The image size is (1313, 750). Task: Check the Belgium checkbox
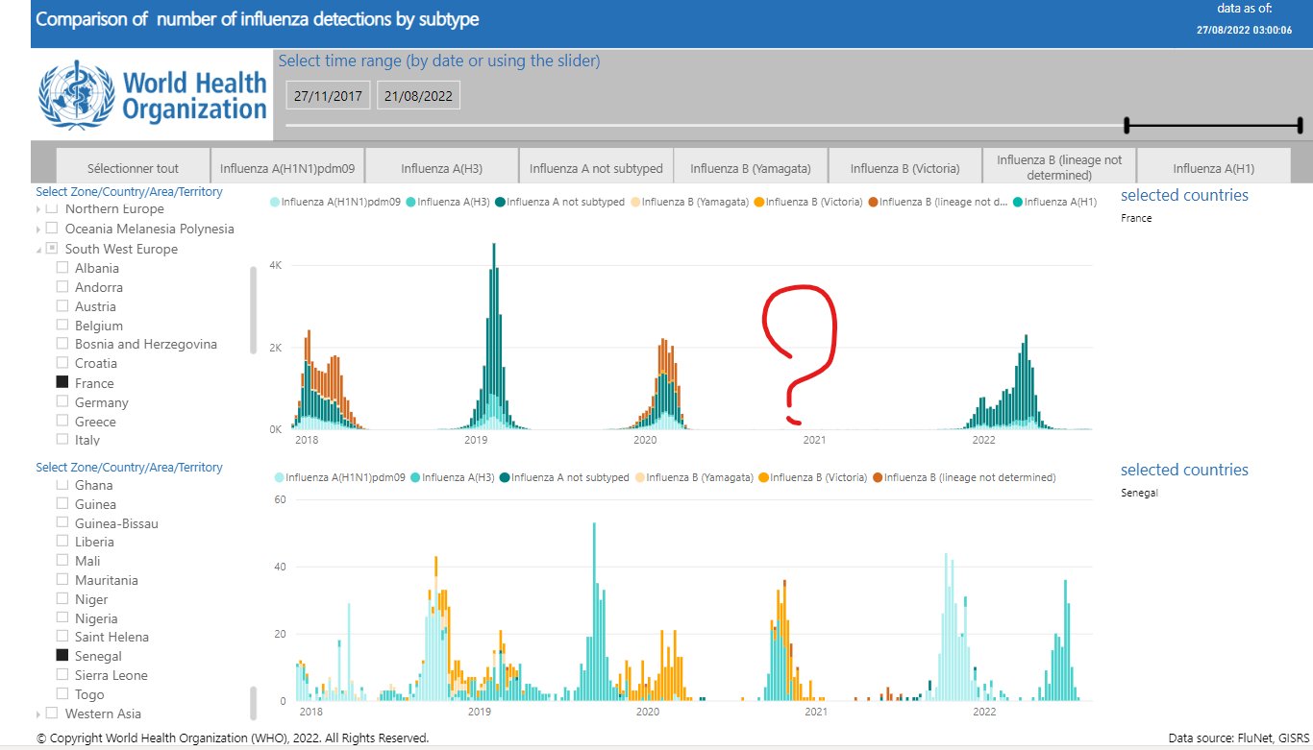(x=62, y=326)
